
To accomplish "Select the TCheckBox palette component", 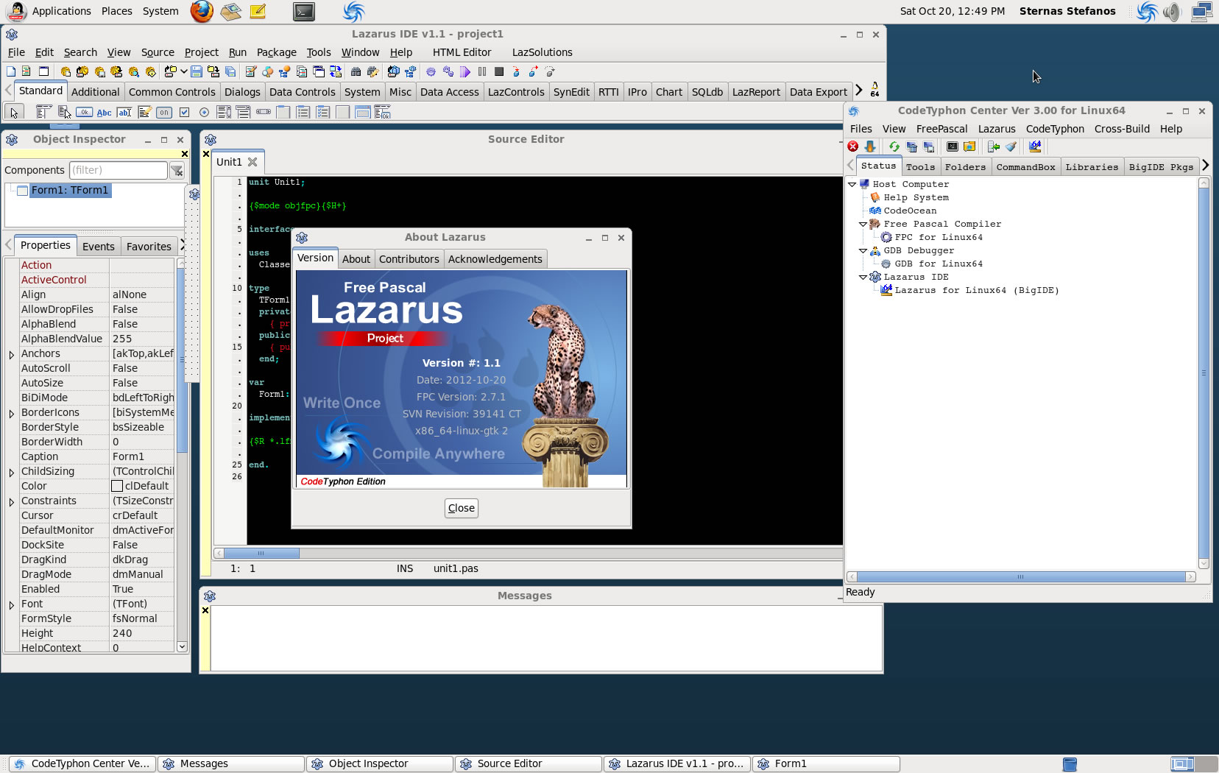I will [185, 112].
